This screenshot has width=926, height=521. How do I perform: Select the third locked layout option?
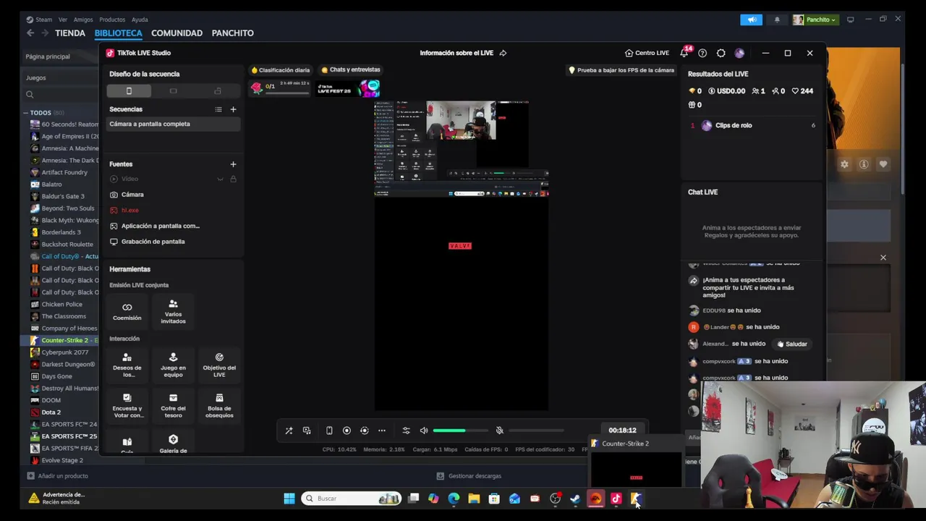click(217, 91)
